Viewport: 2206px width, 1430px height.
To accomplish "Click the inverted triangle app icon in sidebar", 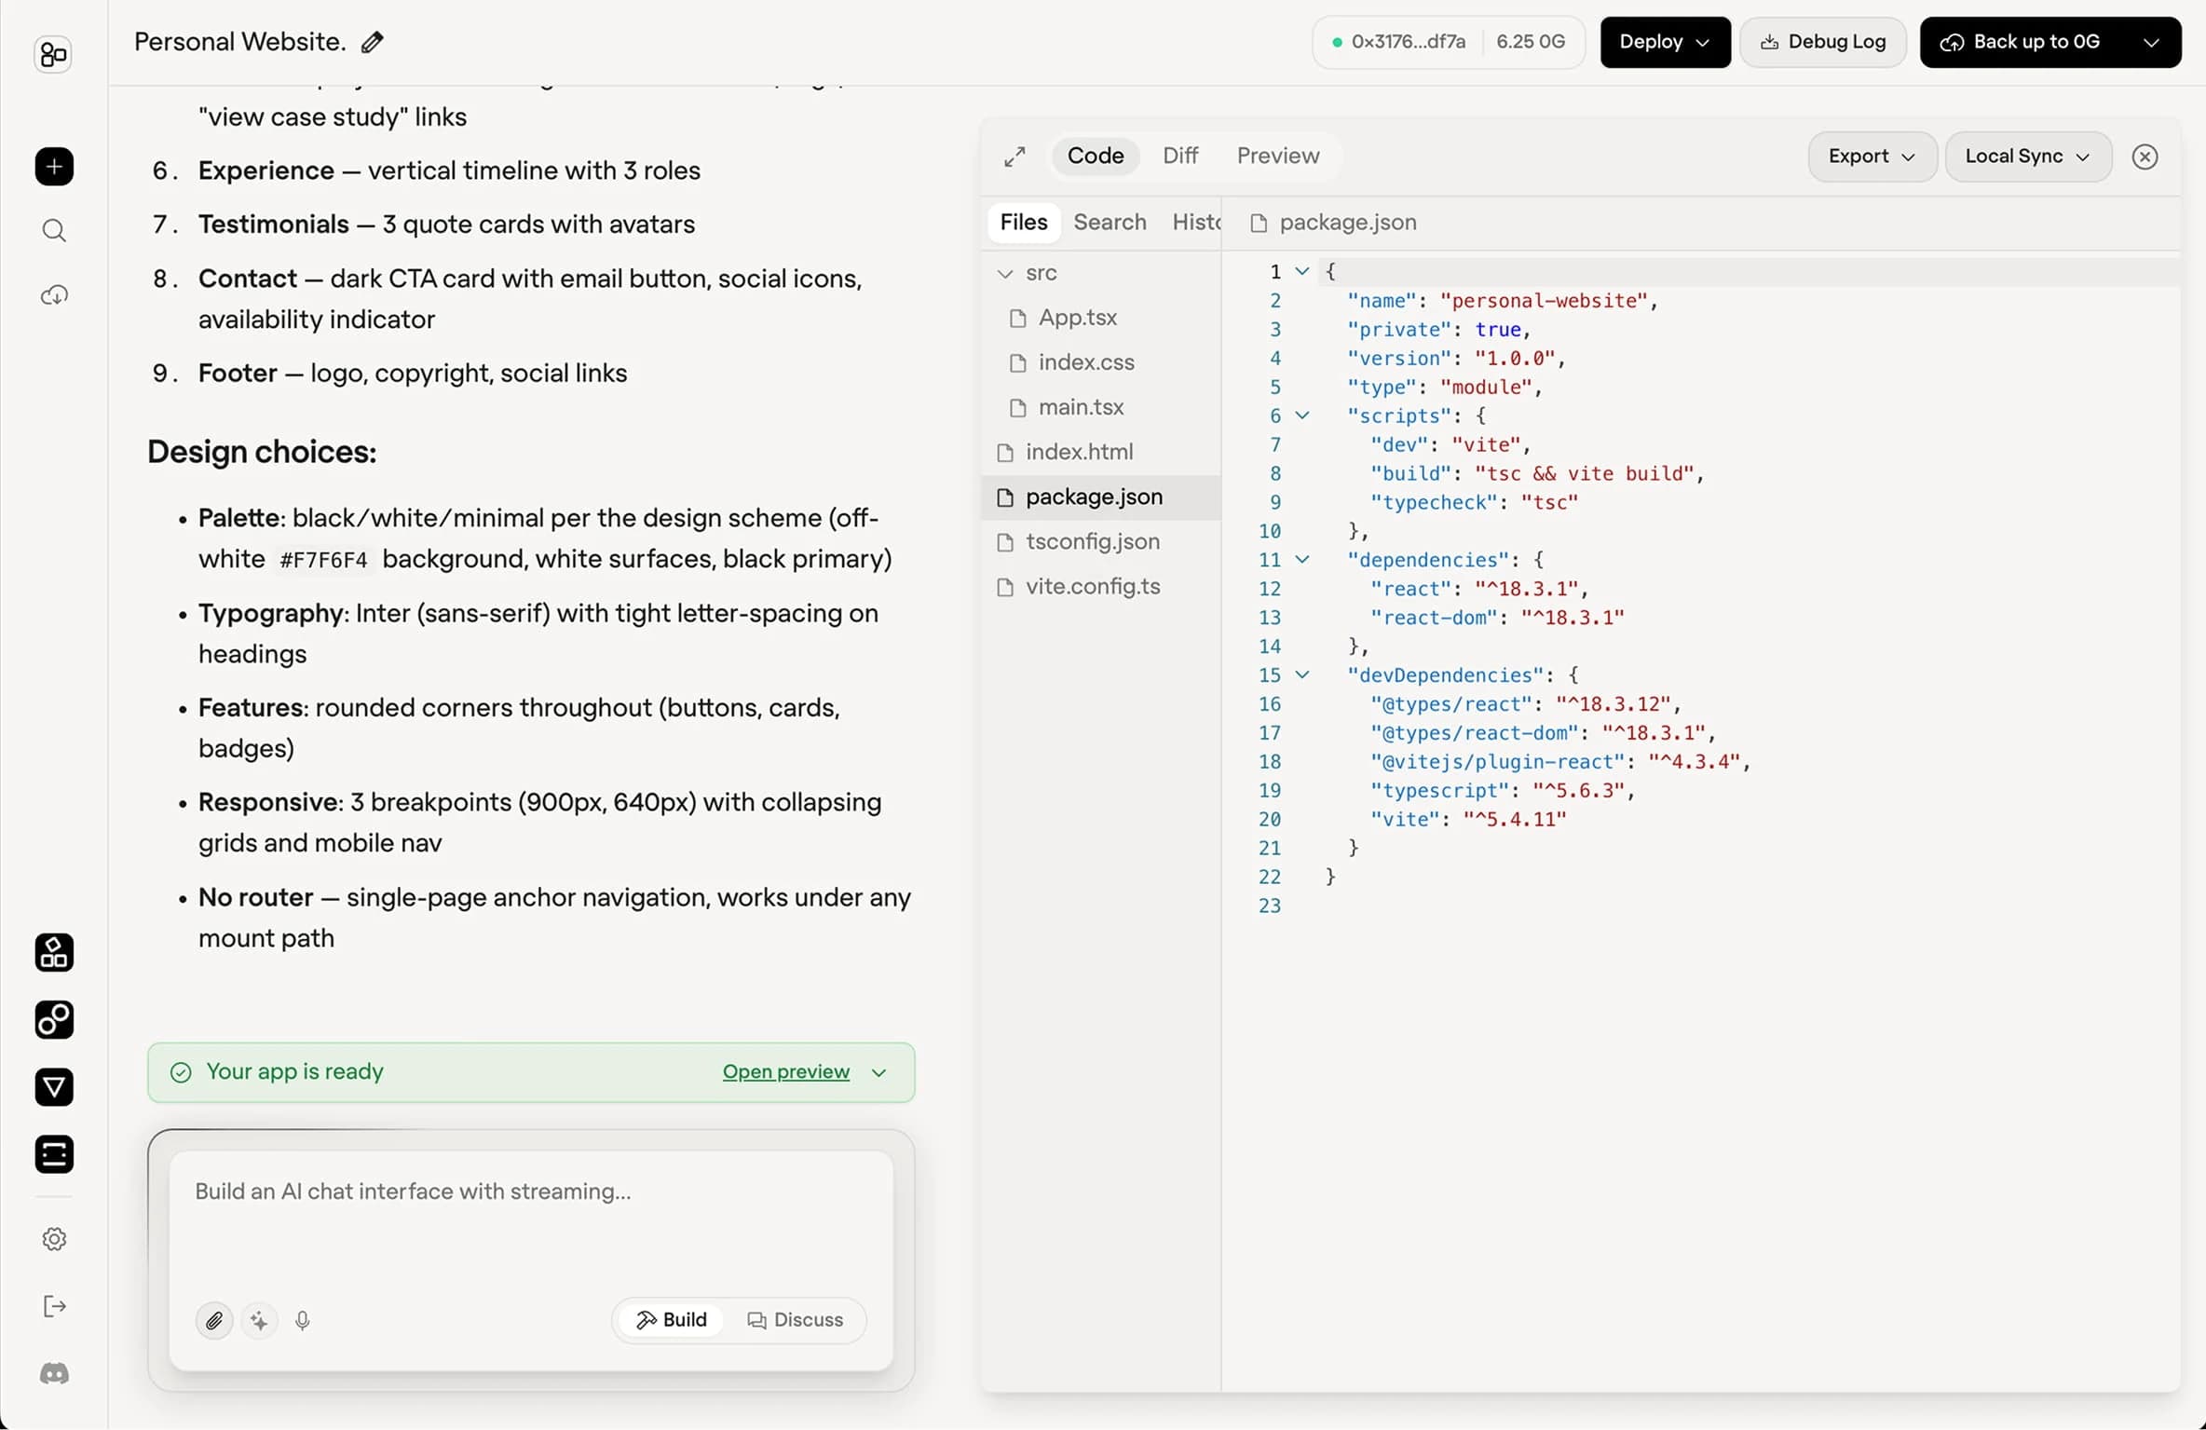I will click(54, 1087).
